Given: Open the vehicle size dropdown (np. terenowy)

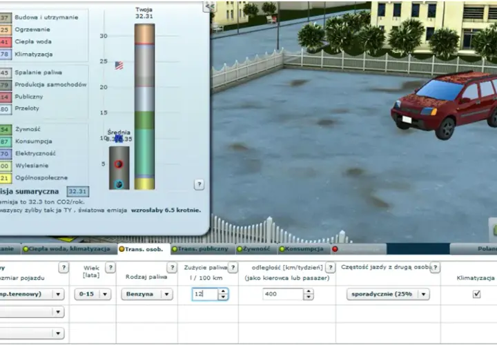Looking at the screenshot, I should (x=32, y=295).
